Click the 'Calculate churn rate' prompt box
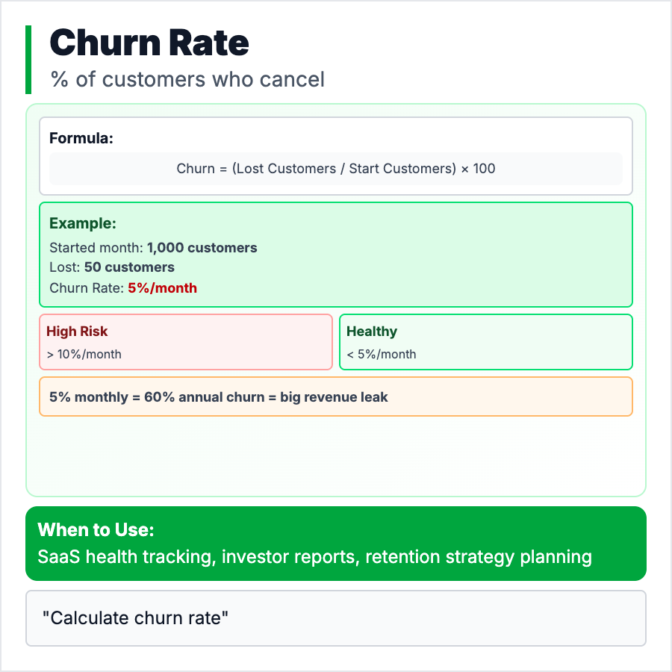Image resolution: width=672 pixels, height=672 pixels. [335, 618]
